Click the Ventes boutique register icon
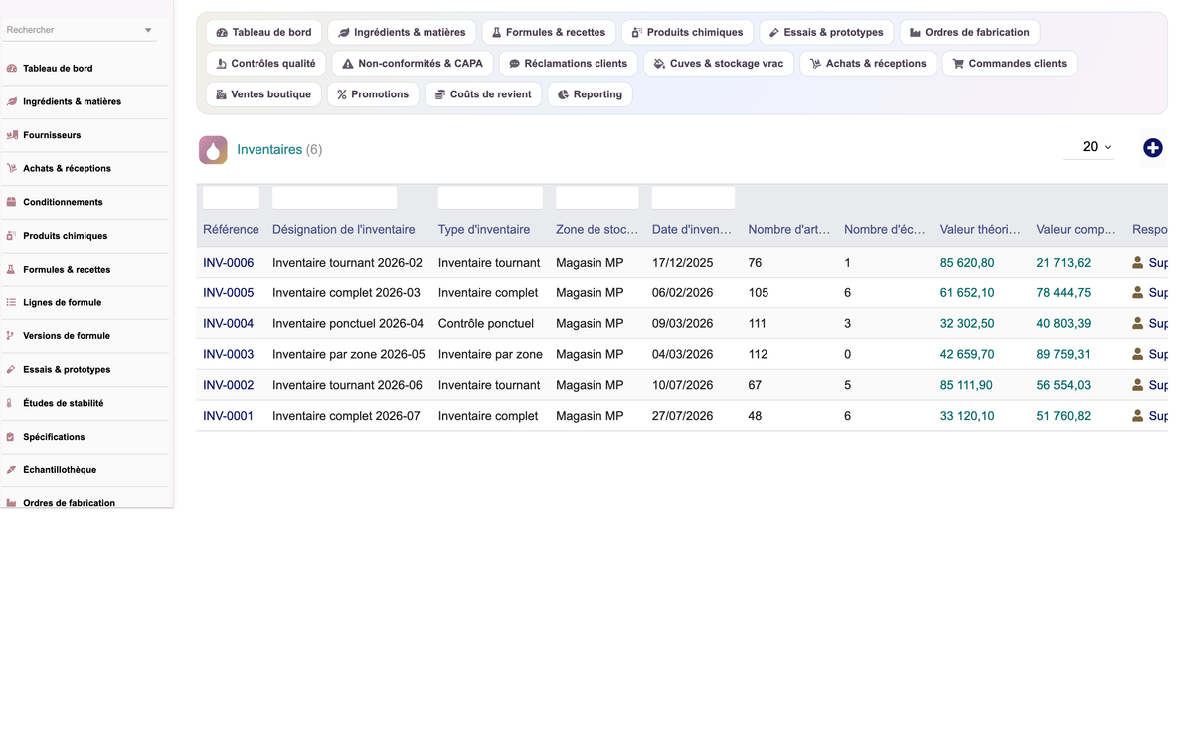Image resolution: width=1193 pixels, height=746 pixels. point(221,94)
